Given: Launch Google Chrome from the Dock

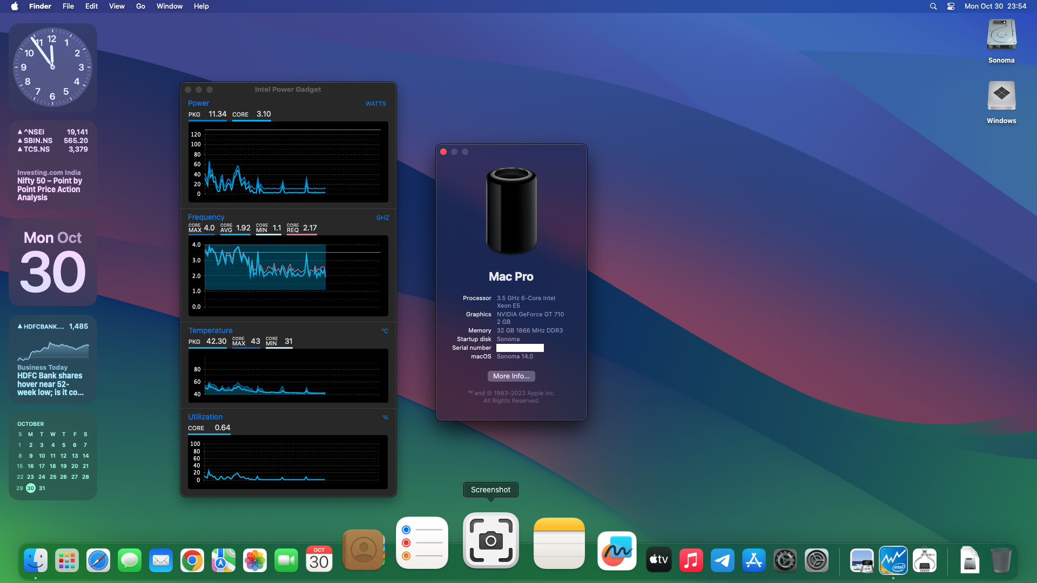Looking at the screenshot, I should pos(192,561).
